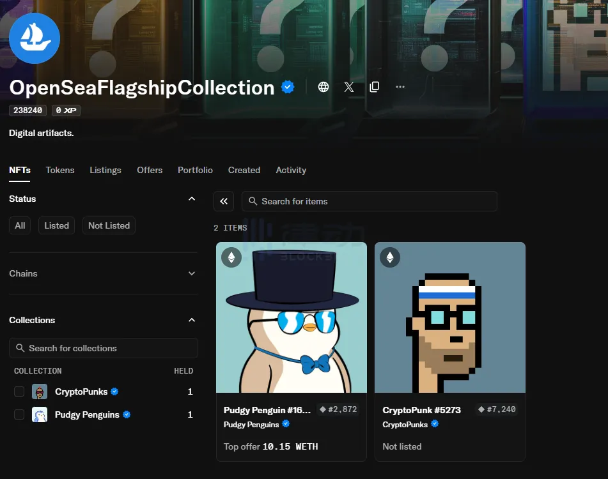Click verified badge on Pudgy Penguin card collection name

click(x=286, y=423)
